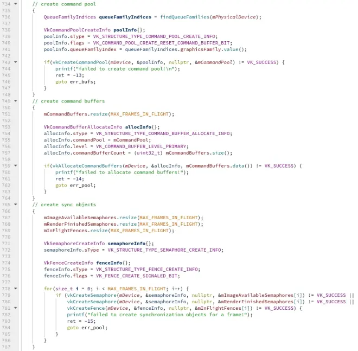The image size is (358, 351).
Task: Click 'goto err_bufs;' statement
Action: tap(75, 82)
